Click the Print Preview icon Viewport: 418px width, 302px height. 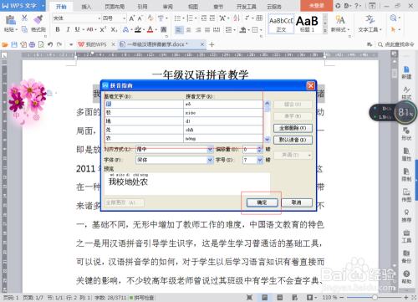(41, 44)
